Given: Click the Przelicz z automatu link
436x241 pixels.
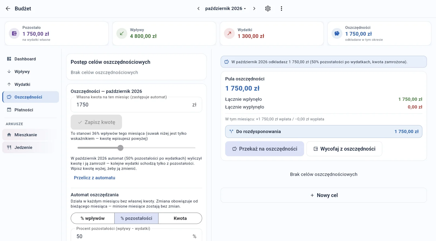Looking at the screenshot, I should (95, 178).
